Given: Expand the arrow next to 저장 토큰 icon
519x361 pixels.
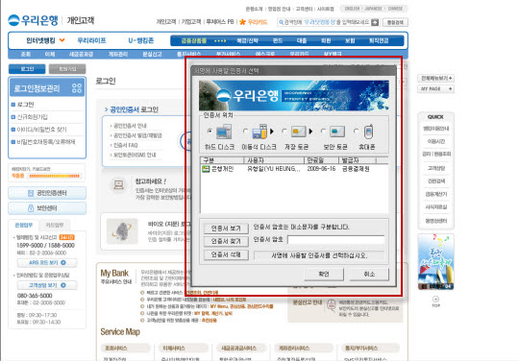Looking at the screenshot, I should pos(310,132).
